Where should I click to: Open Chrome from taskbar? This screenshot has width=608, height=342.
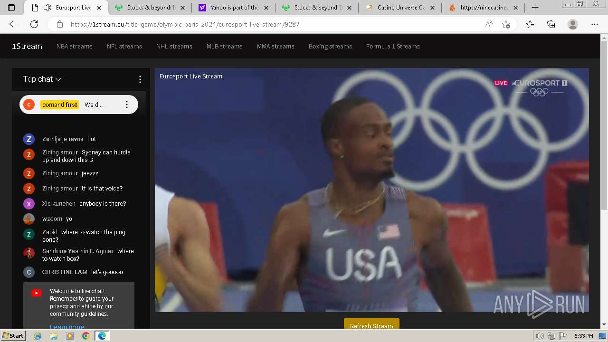(85, 336)
